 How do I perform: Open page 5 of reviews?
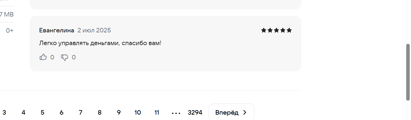tap(43, 112)
